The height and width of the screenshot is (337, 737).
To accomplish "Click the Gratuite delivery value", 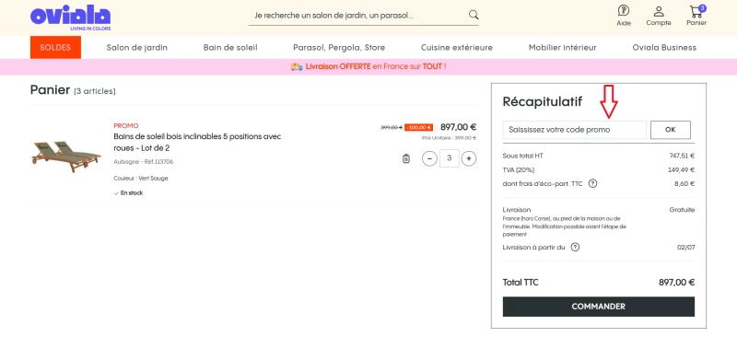I will pos(682,210).
